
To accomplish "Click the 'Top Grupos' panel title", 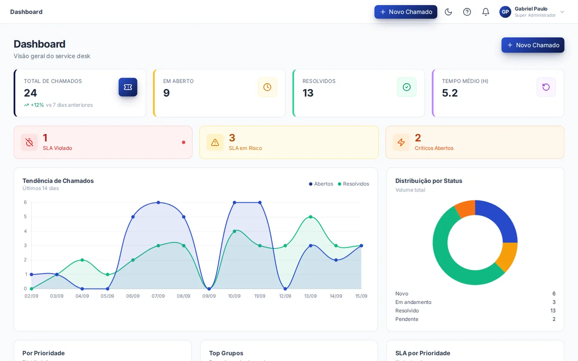I will click(226, 353).
